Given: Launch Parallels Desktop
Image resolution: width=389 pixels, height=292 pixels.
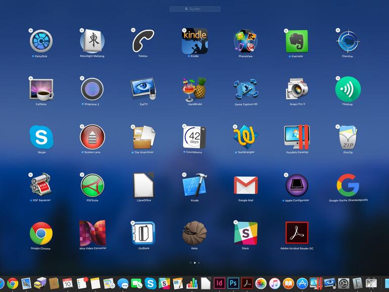Looking at the screenshot, I should point(297,136).
